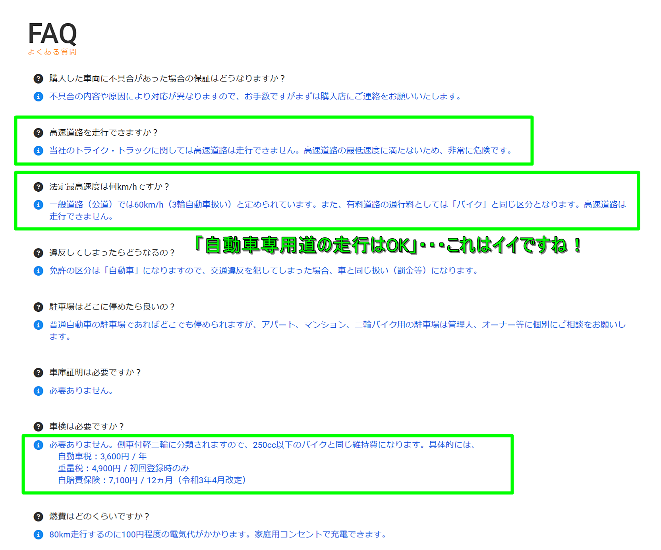Viewport: 661px width, 550px height.
Task: Click the 必要ありません answer under 車庫証明
Action: point(81,391)
